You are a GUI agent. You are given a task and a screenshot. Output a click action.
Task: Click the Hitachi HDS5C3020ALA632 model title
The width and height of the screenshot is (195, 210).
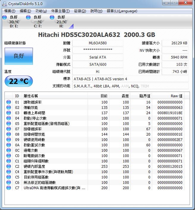pos(79,35)
